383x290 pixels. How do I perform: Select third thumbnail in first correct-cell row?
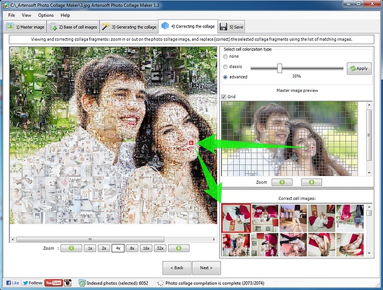coord(293,218)
